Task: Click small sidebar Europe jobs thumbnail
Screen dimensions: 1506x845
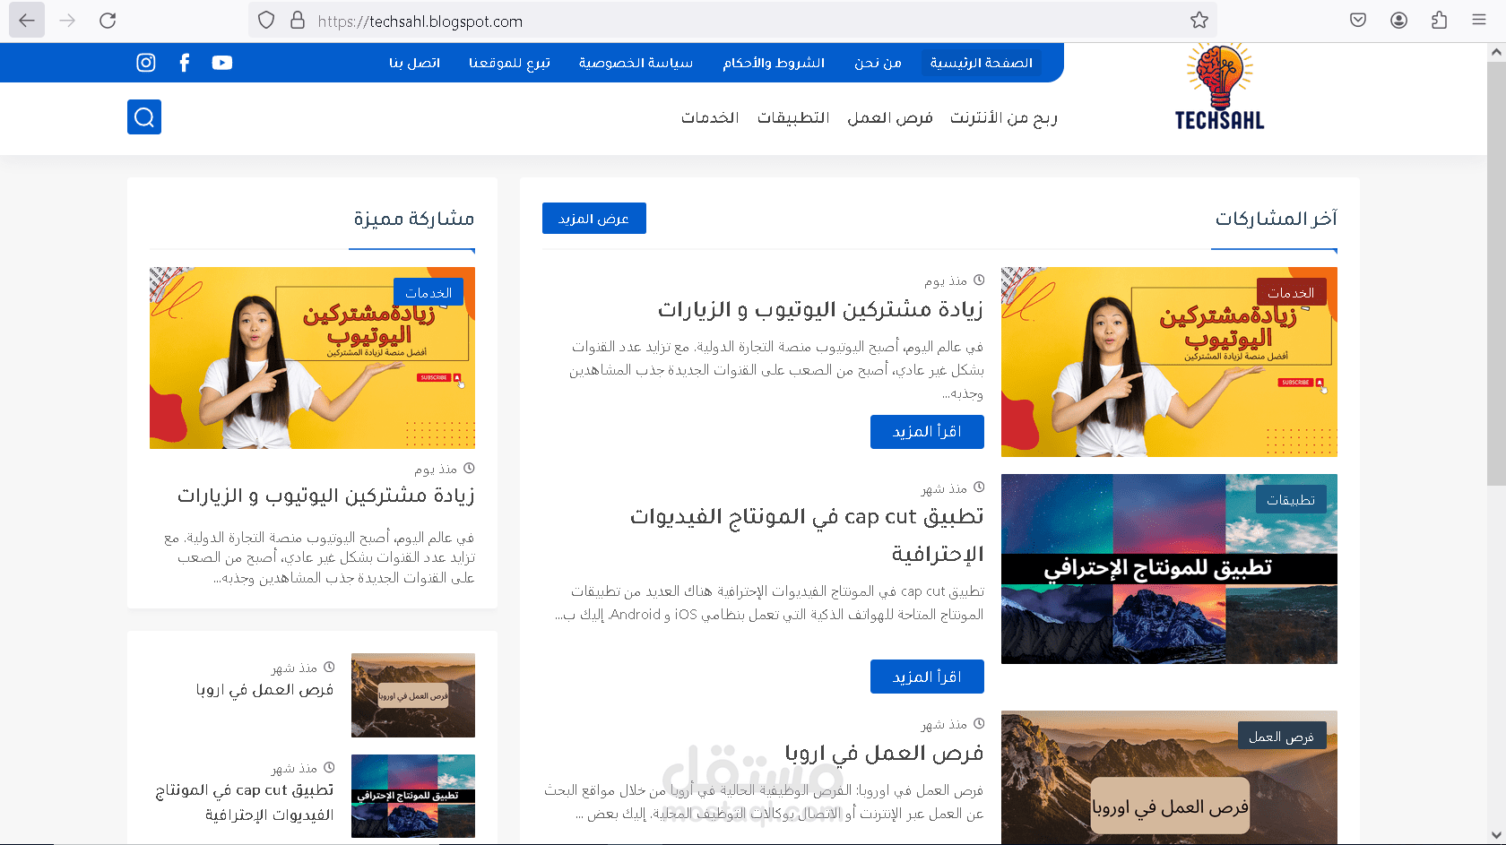Action: click(413, 695)
